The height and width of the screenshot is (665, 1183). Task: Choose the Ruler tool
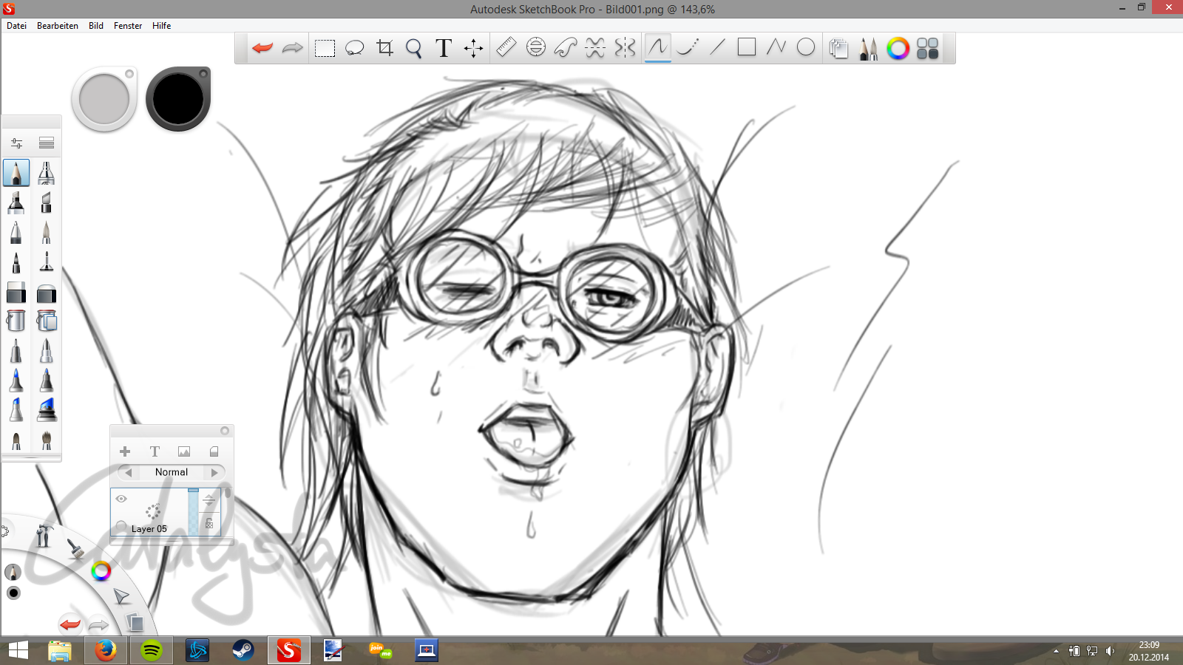(x=506, y=48)
